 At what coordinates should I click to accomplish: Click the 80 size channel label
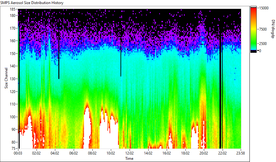[13, 142]
